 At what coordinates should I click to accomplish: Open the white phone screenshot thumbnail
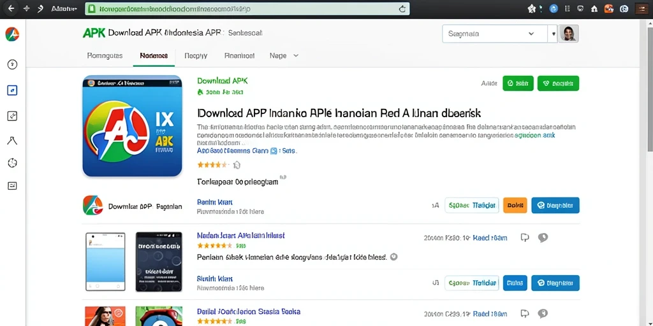pos(105,262)
